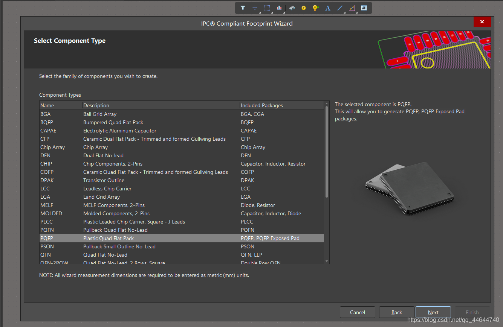Click the dimension tool in the pink box
This screenshot has width=503, height=327.
[352, 8]
